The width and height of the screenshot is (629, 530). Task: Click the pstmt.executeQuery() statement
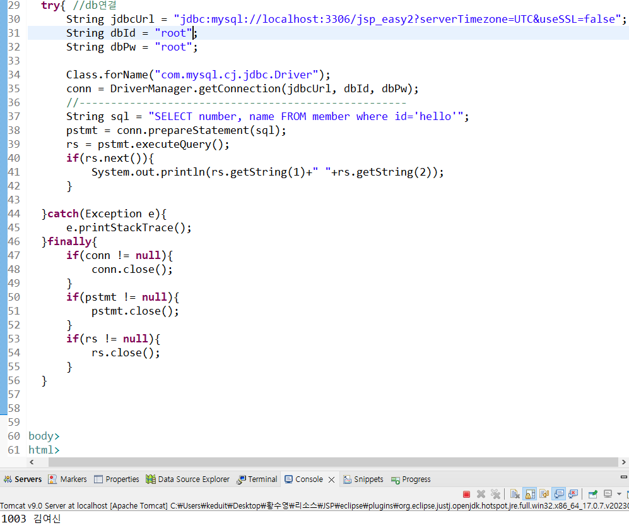click(163, 144)
